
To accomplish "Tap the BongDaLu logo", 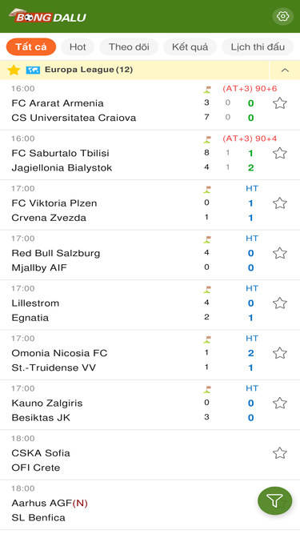I will pos(48,16).
